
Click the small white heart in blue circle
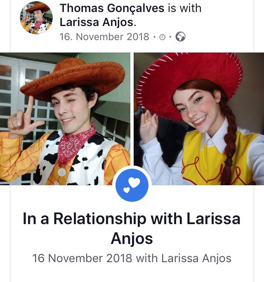pos(127,190)
